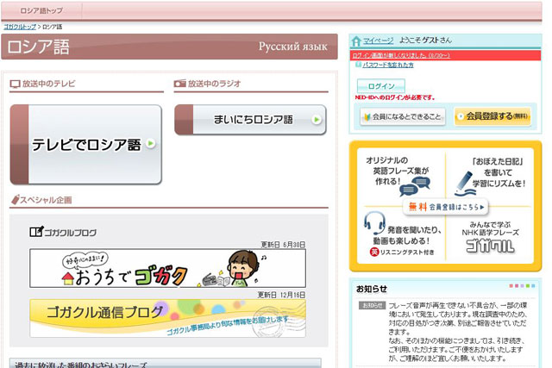This screenshot has width=552, height=368.
Task: Click the red 英 circle icon
Action: [374, 252]
